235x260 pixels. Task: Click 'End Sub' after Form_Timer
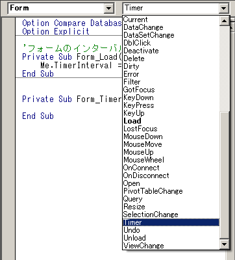click(x=38, y=116)
